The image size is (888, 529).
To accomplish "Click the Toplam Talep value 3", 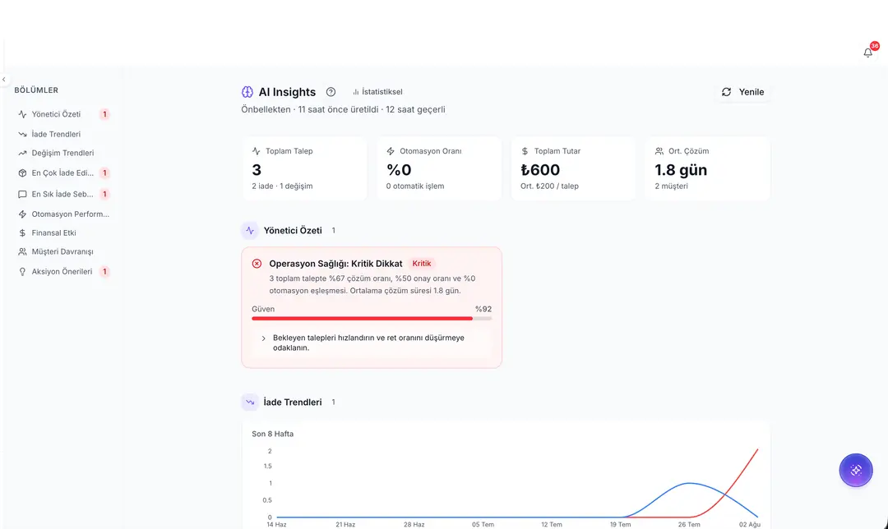I will pos(257,170).
